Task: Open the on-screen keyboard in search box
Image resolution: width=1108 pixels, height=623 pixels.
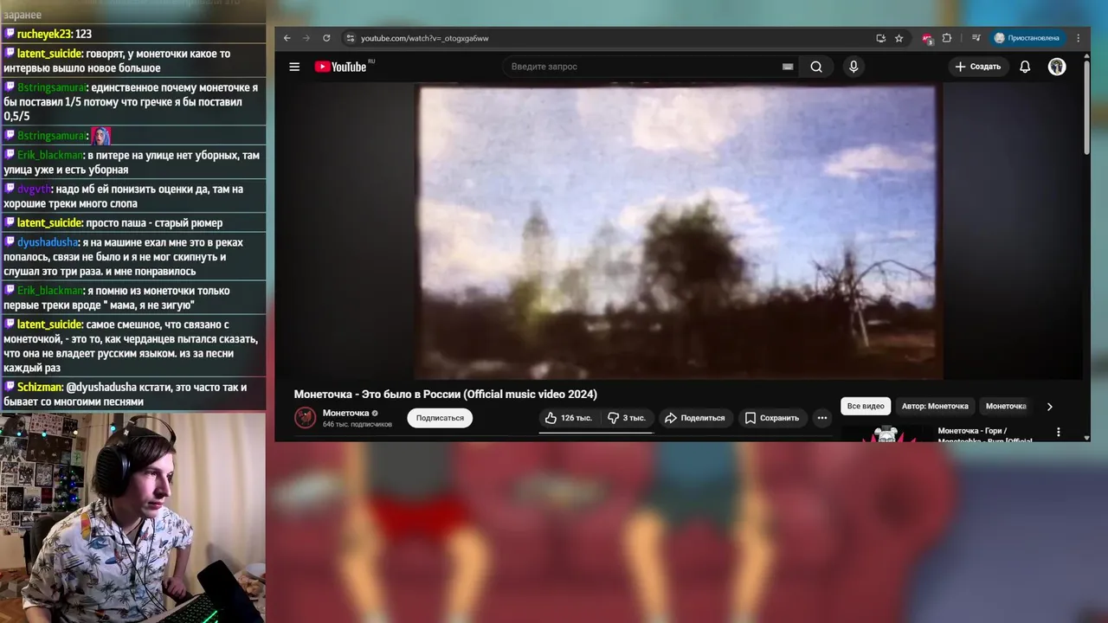Action: click(788, 67)
